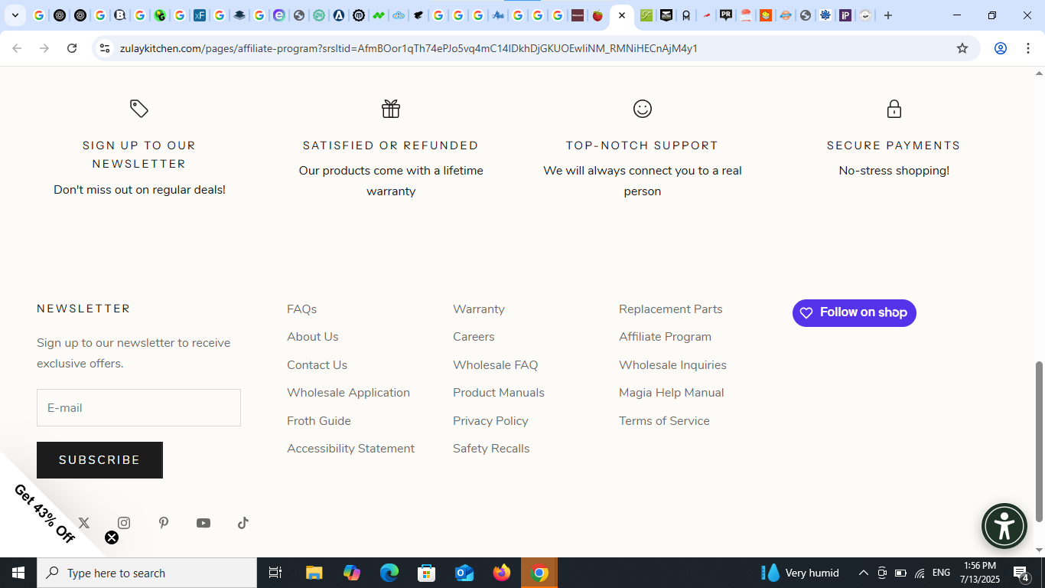Click the Subscribe button
Screen dimensions: 1045x588
(99, 460)
